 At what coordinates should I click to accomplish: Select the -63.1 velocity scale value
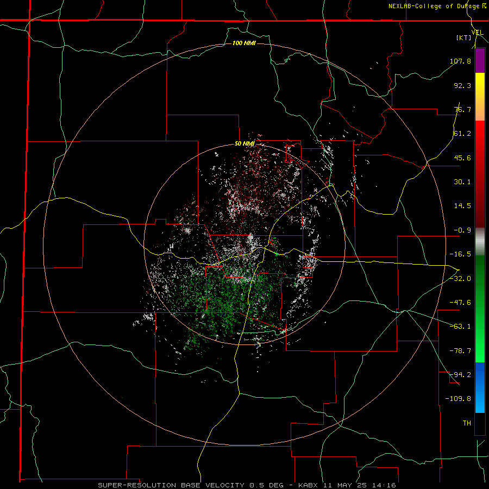pyautogui.click(x=460, y=327)
